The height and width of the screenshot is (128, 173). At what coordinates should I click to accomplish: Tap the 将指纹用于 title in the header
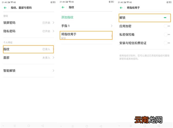point(133,8)
